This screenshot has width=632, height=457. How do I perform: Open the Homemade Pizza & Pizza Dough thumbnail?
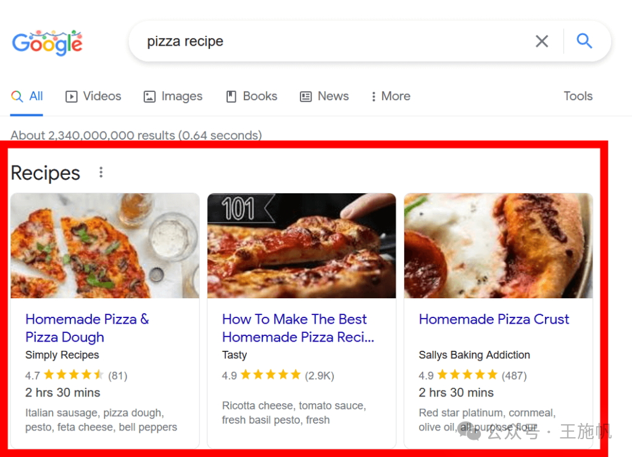point(105,246)
